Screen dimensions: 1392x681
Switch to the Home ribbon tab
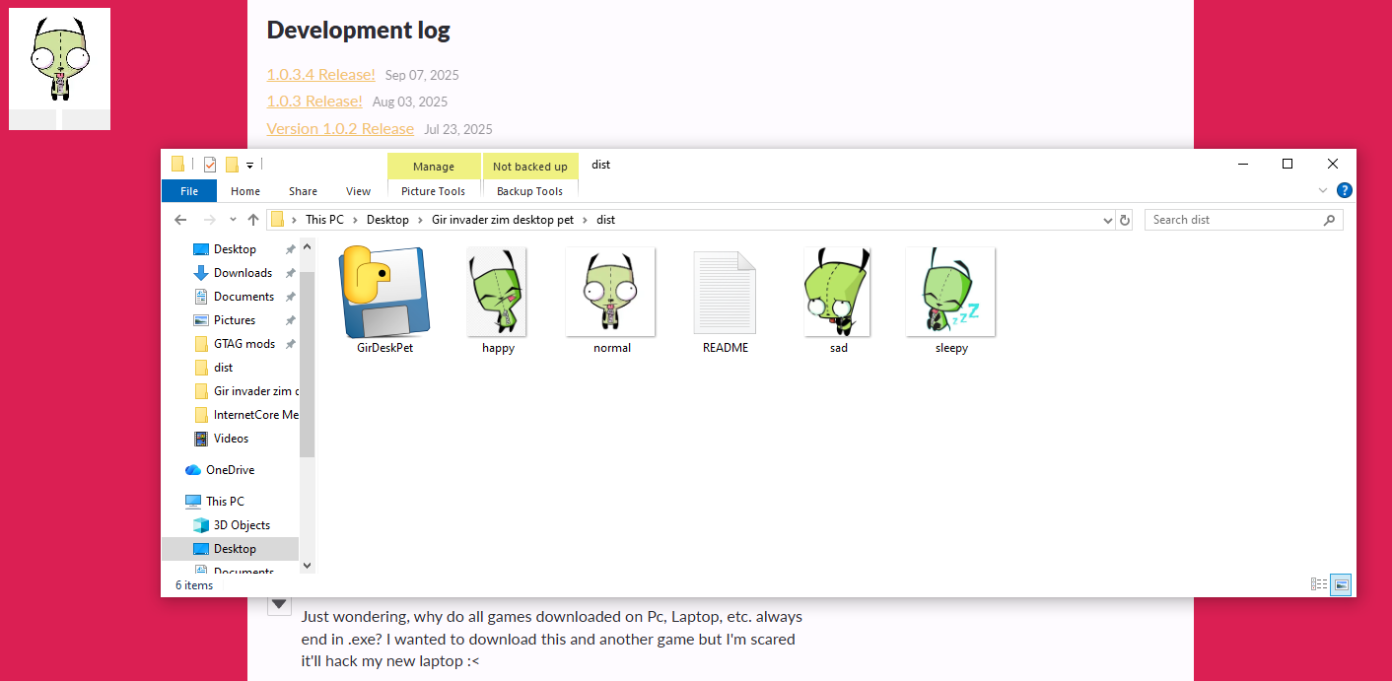[x=245, y=191]
